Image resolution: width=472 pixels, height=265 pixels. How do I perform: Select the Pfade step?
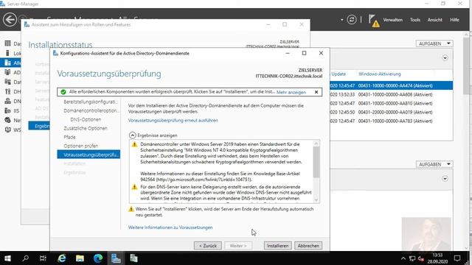[69, 137]
